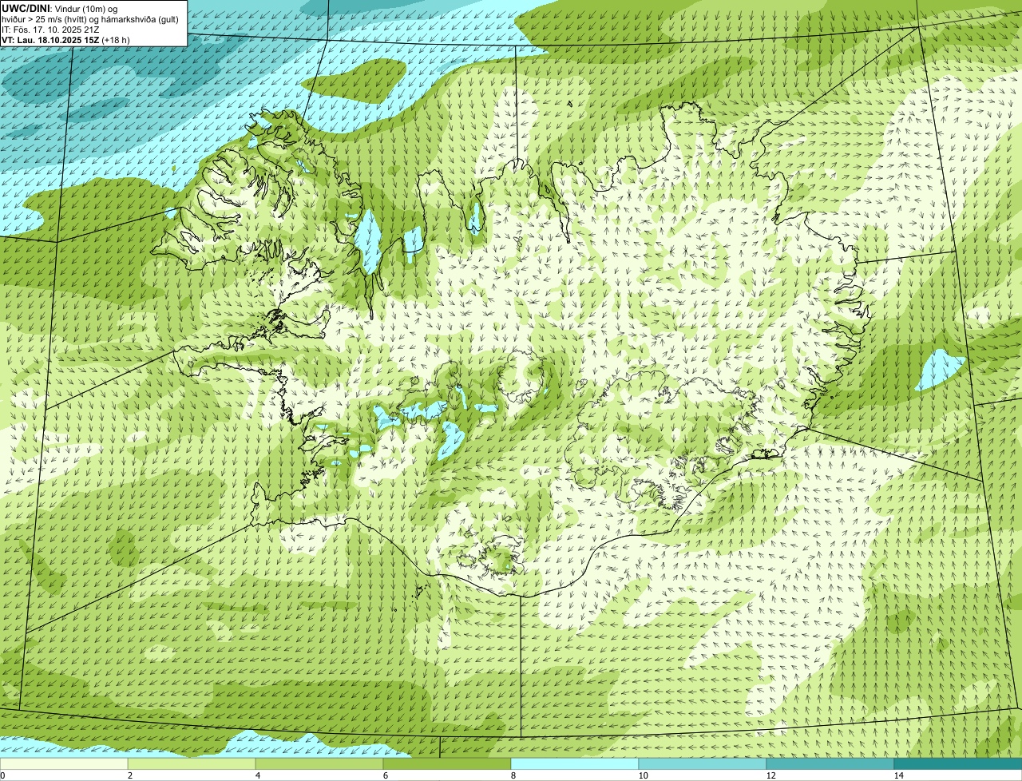Pick the 12–14 m/s teal legend swatch
The image size is (1022, 781).
830,763
